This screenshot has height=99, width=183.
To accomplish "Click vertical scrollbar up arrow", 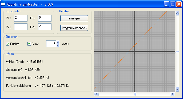I will pyautogui.click(x=177, y=13).
